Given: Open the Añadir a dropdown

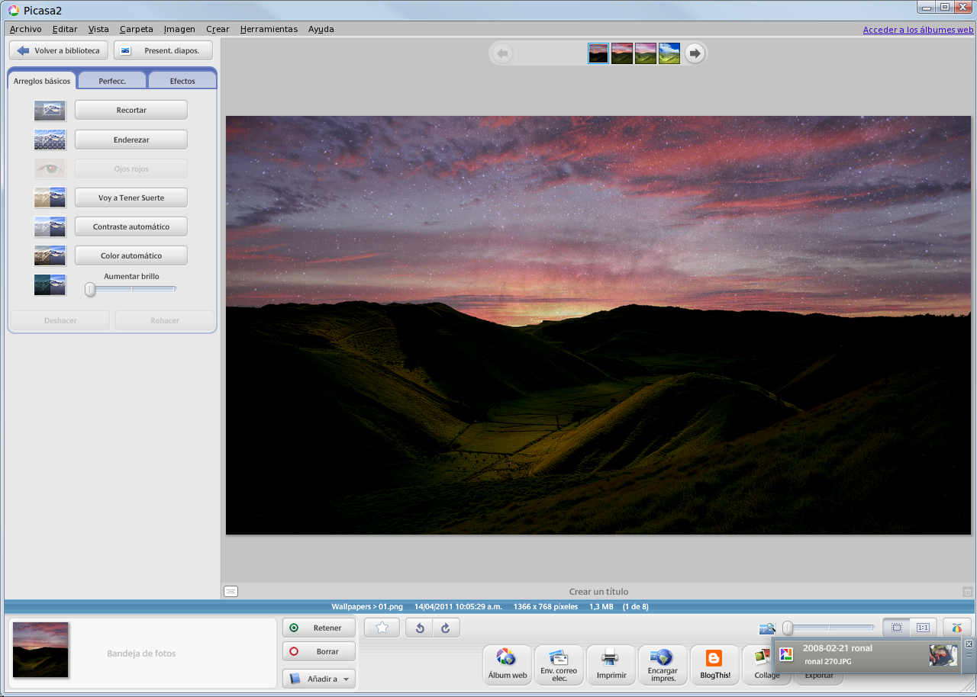Looking at the screenshot, I should point(318,678).
